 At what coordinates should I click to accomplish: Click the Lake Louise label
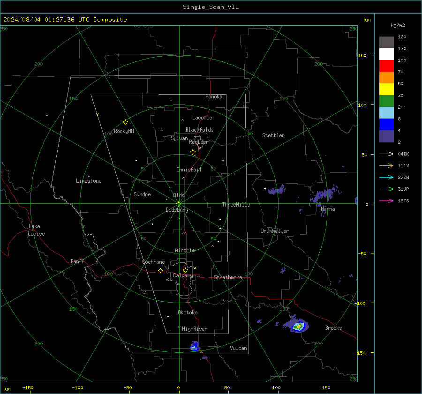(36, 230)
